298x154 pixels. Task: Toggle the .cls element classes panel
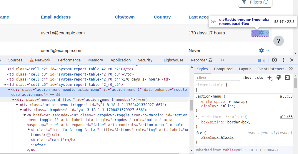click(259, 78)
